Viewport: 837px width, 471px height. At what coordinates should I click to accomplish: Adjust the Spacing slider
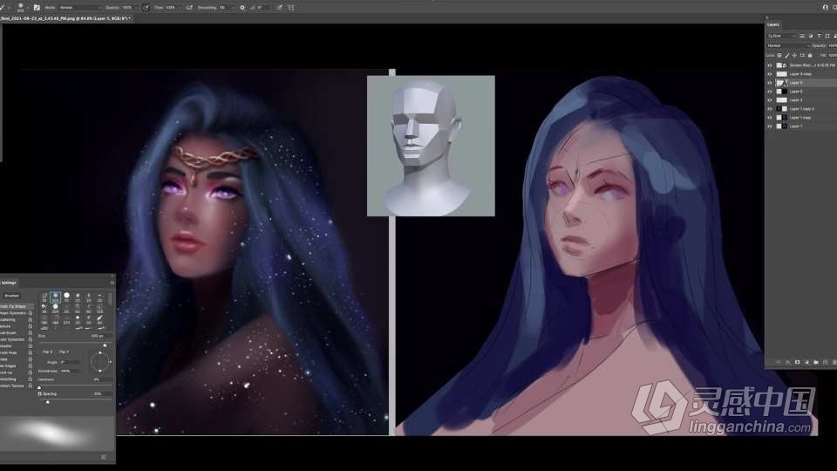click(47, 401)
